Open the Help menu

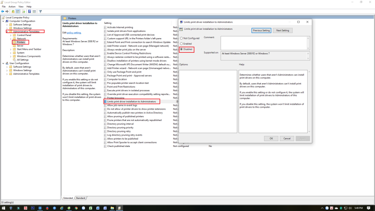[x=29, y=7]
